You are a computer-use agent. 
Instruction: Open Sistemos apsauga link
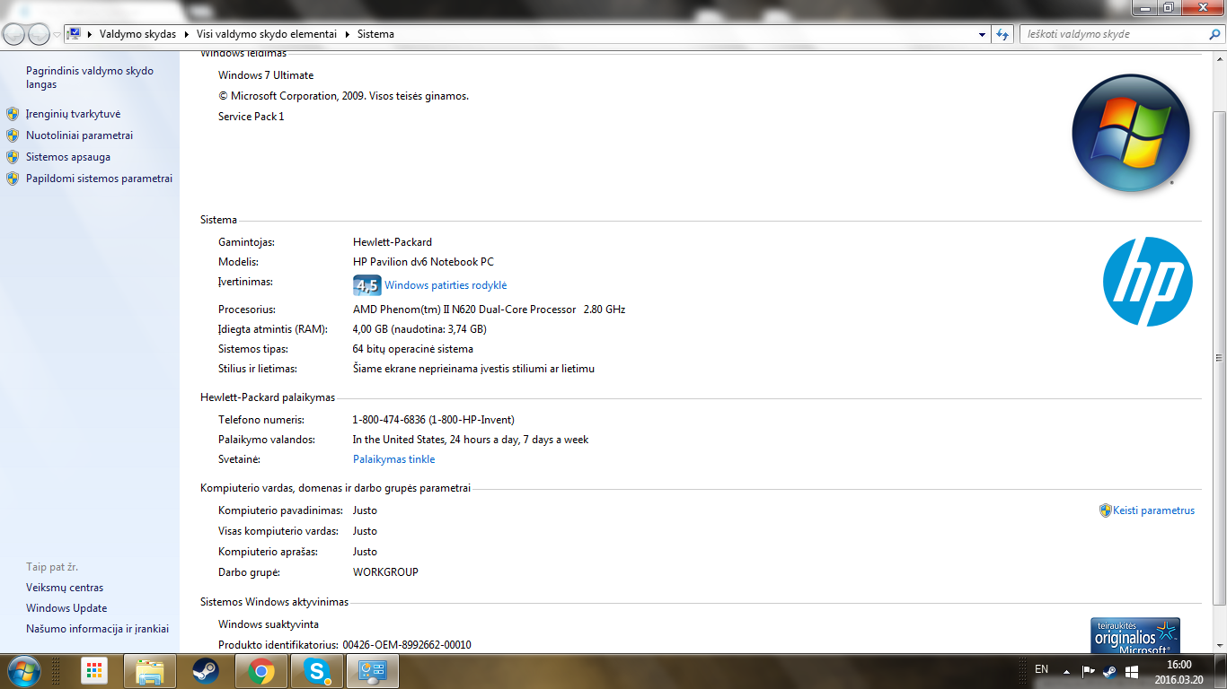click(68, 157)
